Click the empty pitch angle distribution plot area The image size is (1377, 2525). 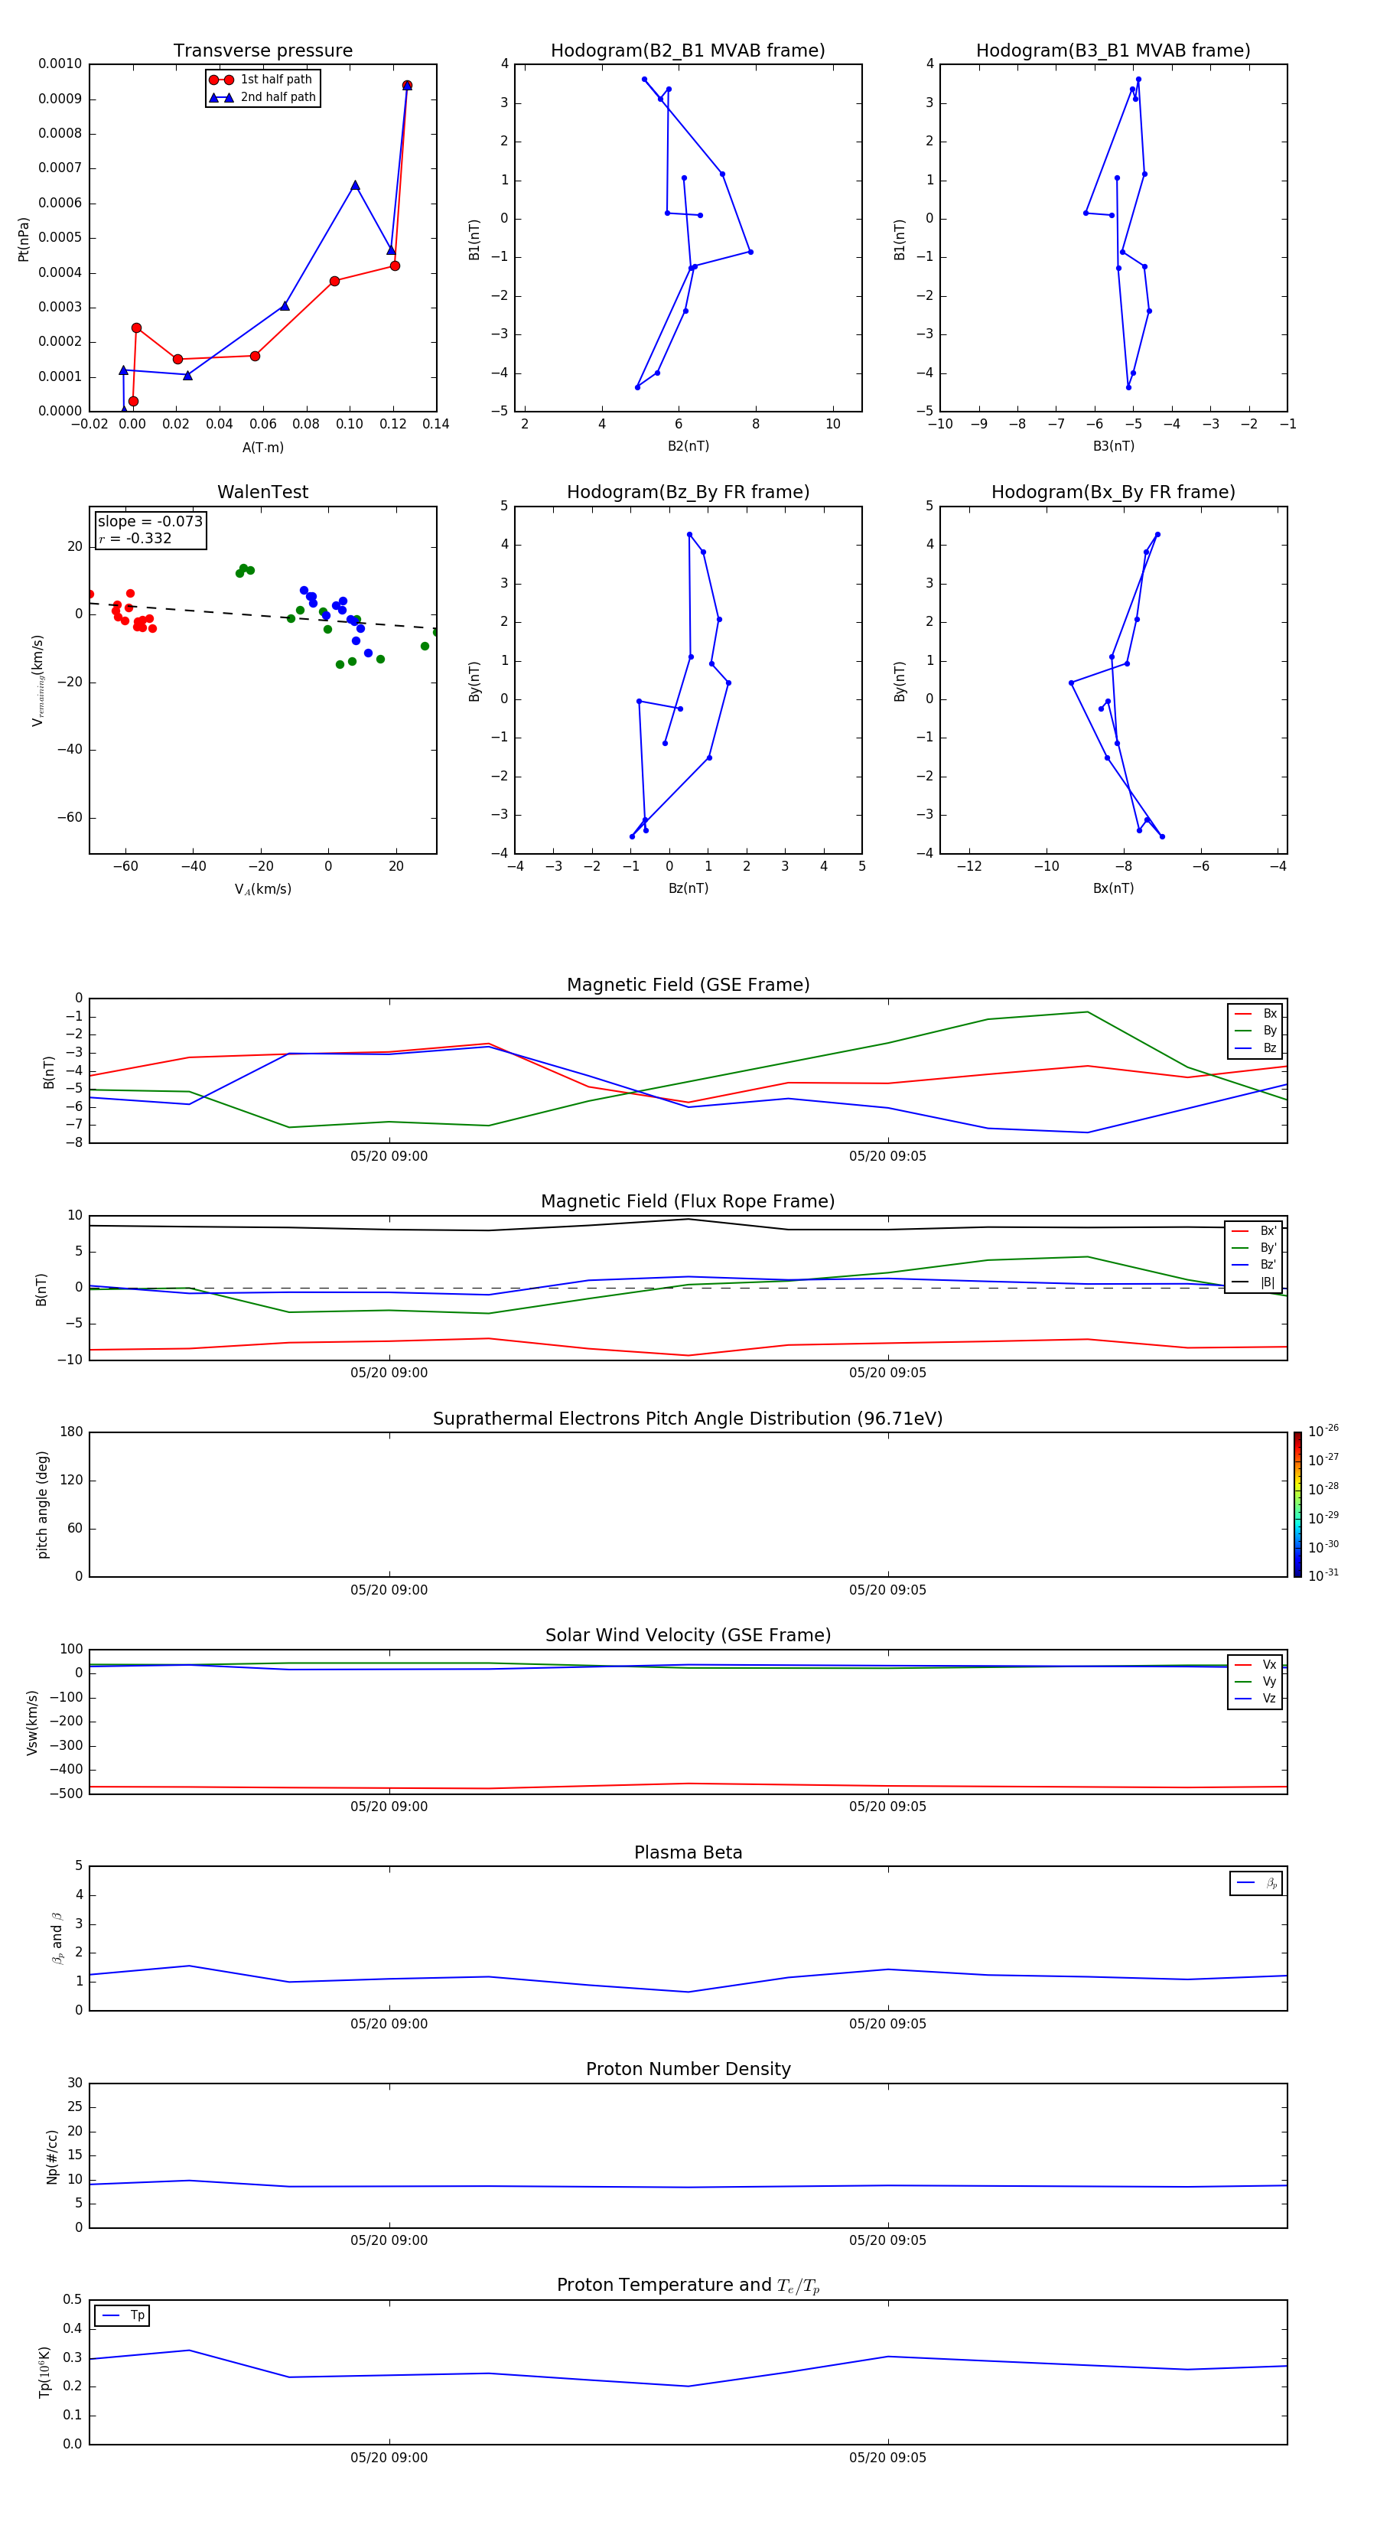pos(688,1504)
